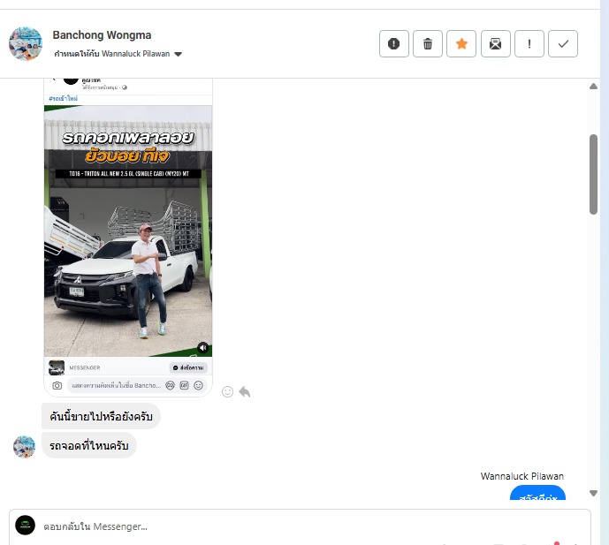
Task: Flag conversation with exclamation mark icon
Action: 529,43
